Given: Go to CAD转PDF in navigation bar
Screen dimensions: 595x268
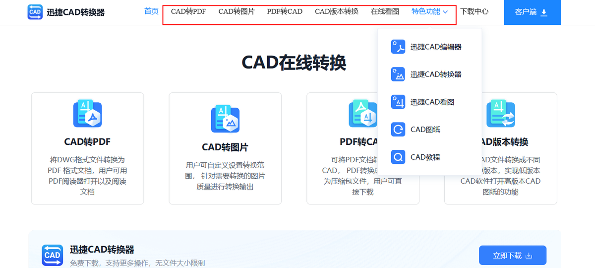Looking at the screenshot, I should [x=188, y=11].
